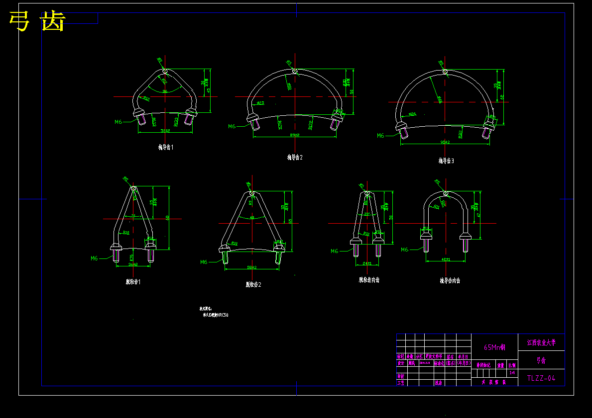Click the 89±2 width dimension

coord(294,135)
